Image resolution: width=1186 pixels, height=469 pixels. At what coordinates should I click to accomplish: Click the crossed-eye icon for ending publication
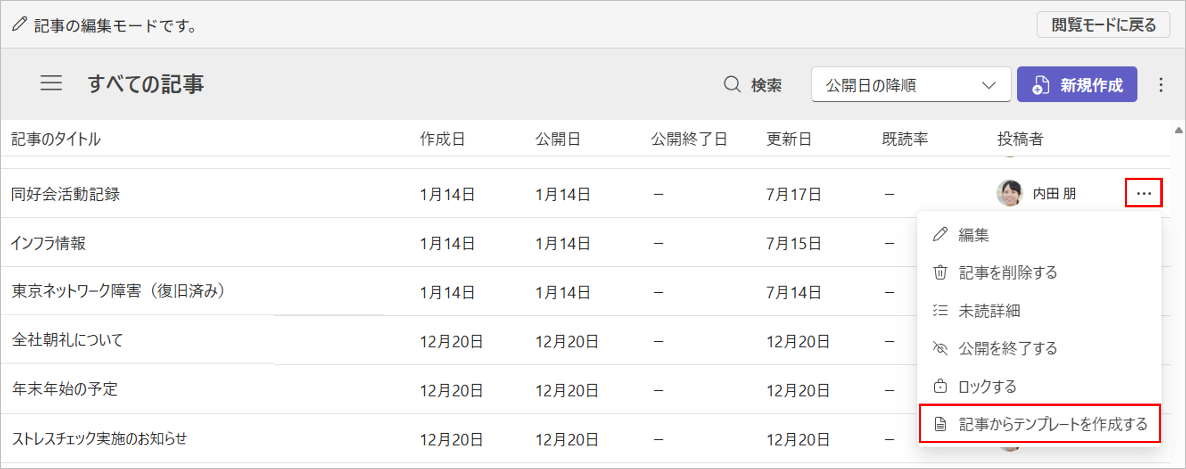click(940, 348)
